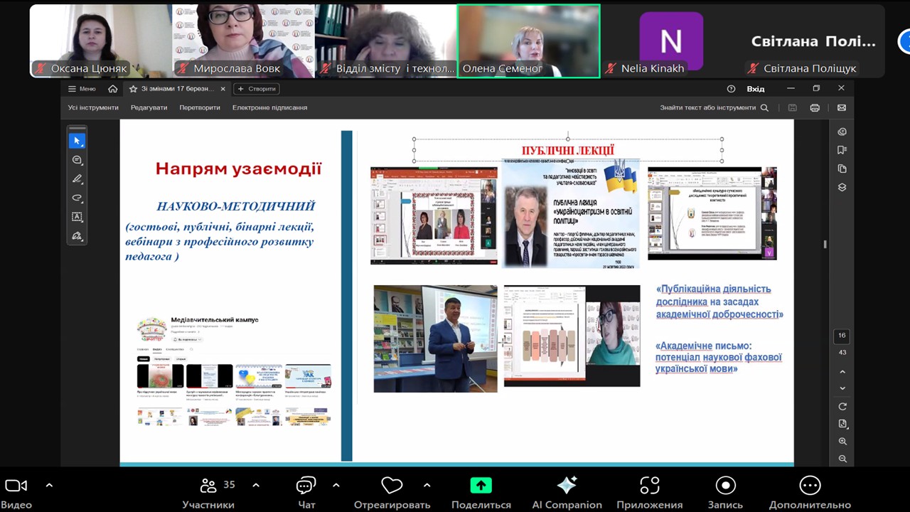Viewport: 910px width, 512px height.
Task: Open the Редагувати menu
Action: [149, 108]
